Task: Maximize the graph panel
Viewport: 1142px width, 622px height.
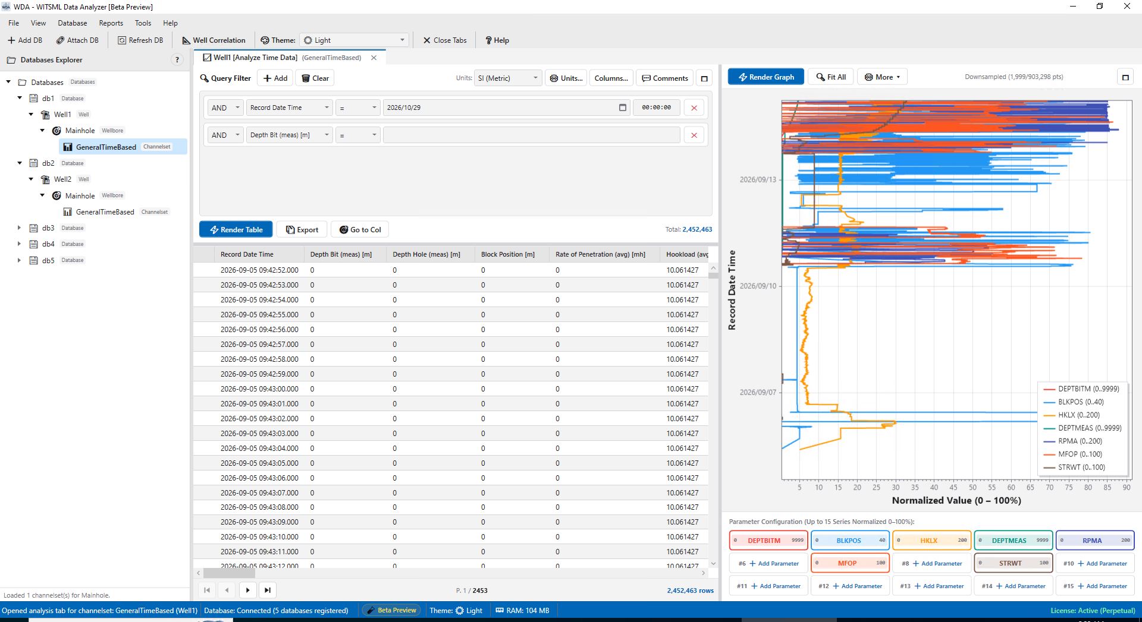Action: click(x=1125, y=77)
